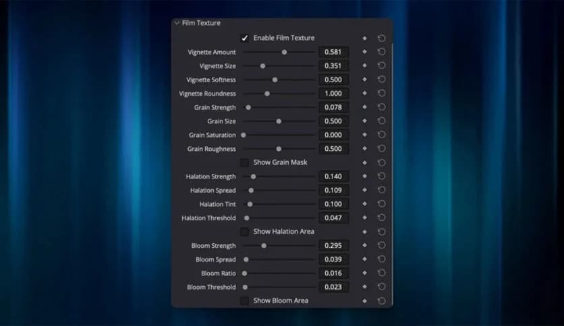Reset Grain Size value
Screen dimensions: 564x326
[x=382, y=121]
